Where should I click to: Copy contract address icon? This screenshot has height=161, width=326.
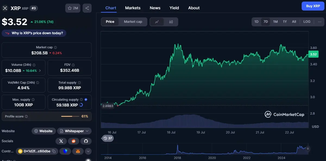point(54,151)
